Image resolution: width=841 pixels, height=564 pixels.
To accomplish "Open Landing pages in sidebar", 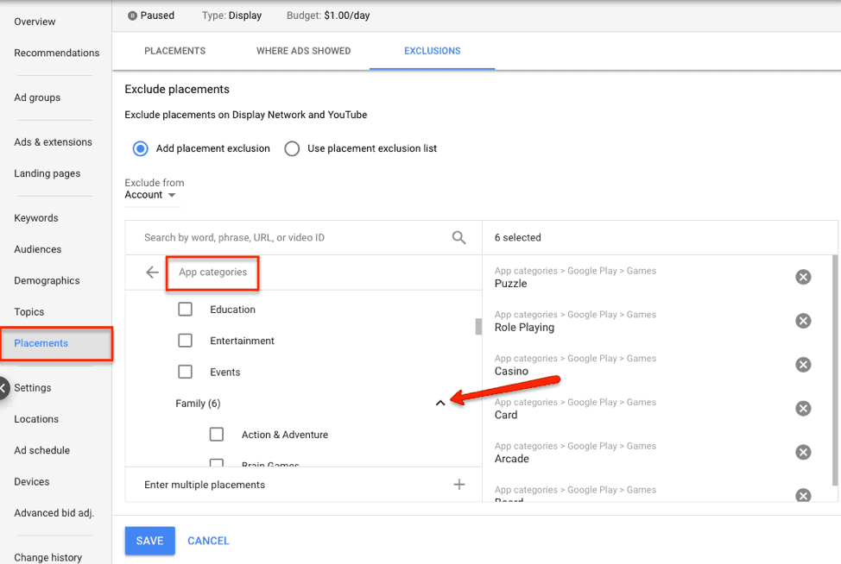I will coord(47,173).
